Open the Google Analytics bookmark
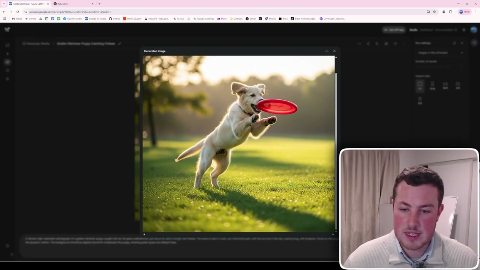Screen dimensions: 480x270 [204, 19]
